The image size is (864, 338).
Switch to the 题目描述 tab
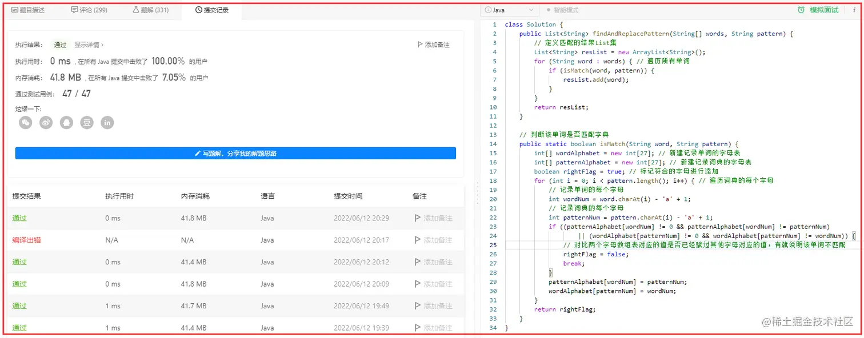(x=28, y=10)
